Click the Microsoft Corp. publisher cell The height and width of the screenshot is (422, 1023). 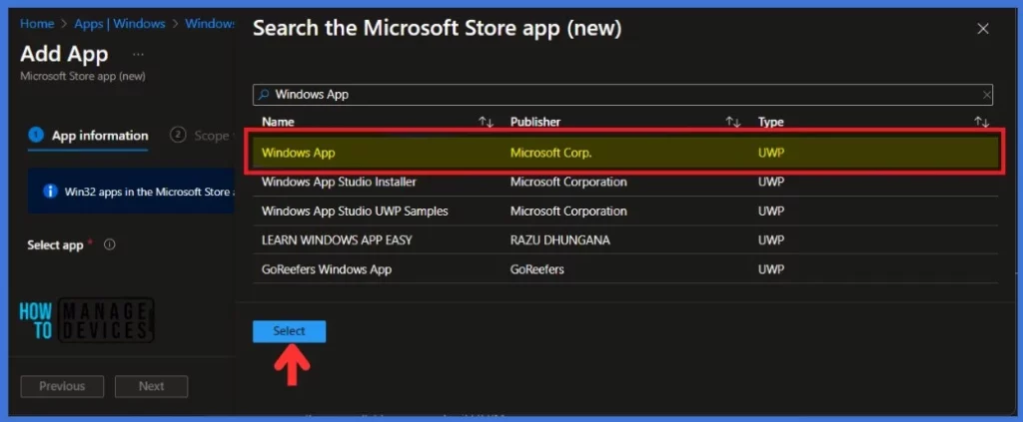pos(550,153)
